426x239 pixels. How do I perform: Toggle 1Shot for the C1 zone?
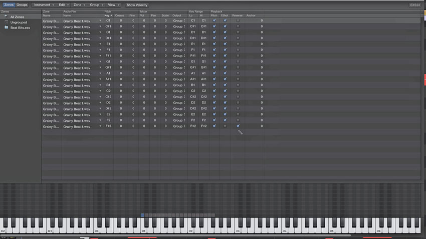click(x=225, y=20)
